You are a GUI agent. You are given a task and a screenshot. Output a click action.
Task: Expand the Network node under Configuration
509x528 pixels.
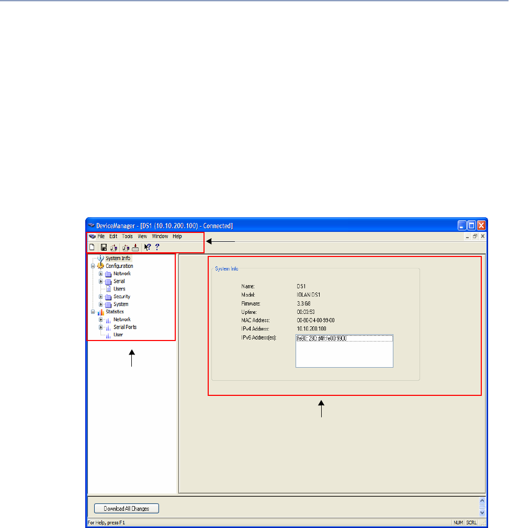click(x=100, y=274)
